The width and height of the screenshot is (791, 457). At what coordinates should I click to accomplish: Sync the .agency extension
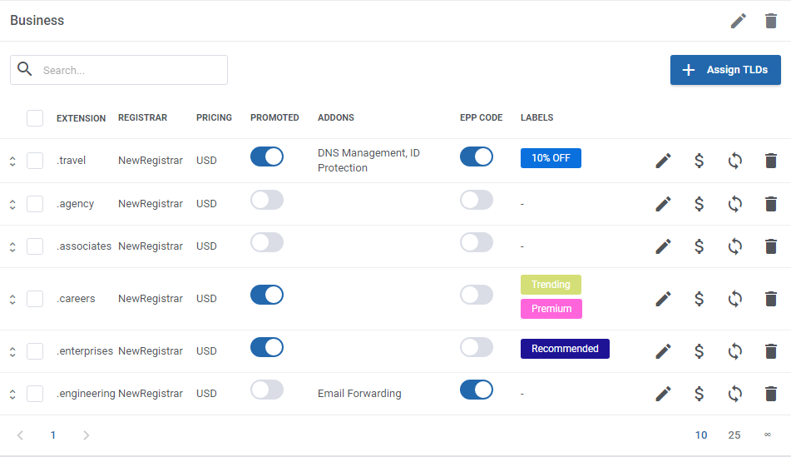735,204
